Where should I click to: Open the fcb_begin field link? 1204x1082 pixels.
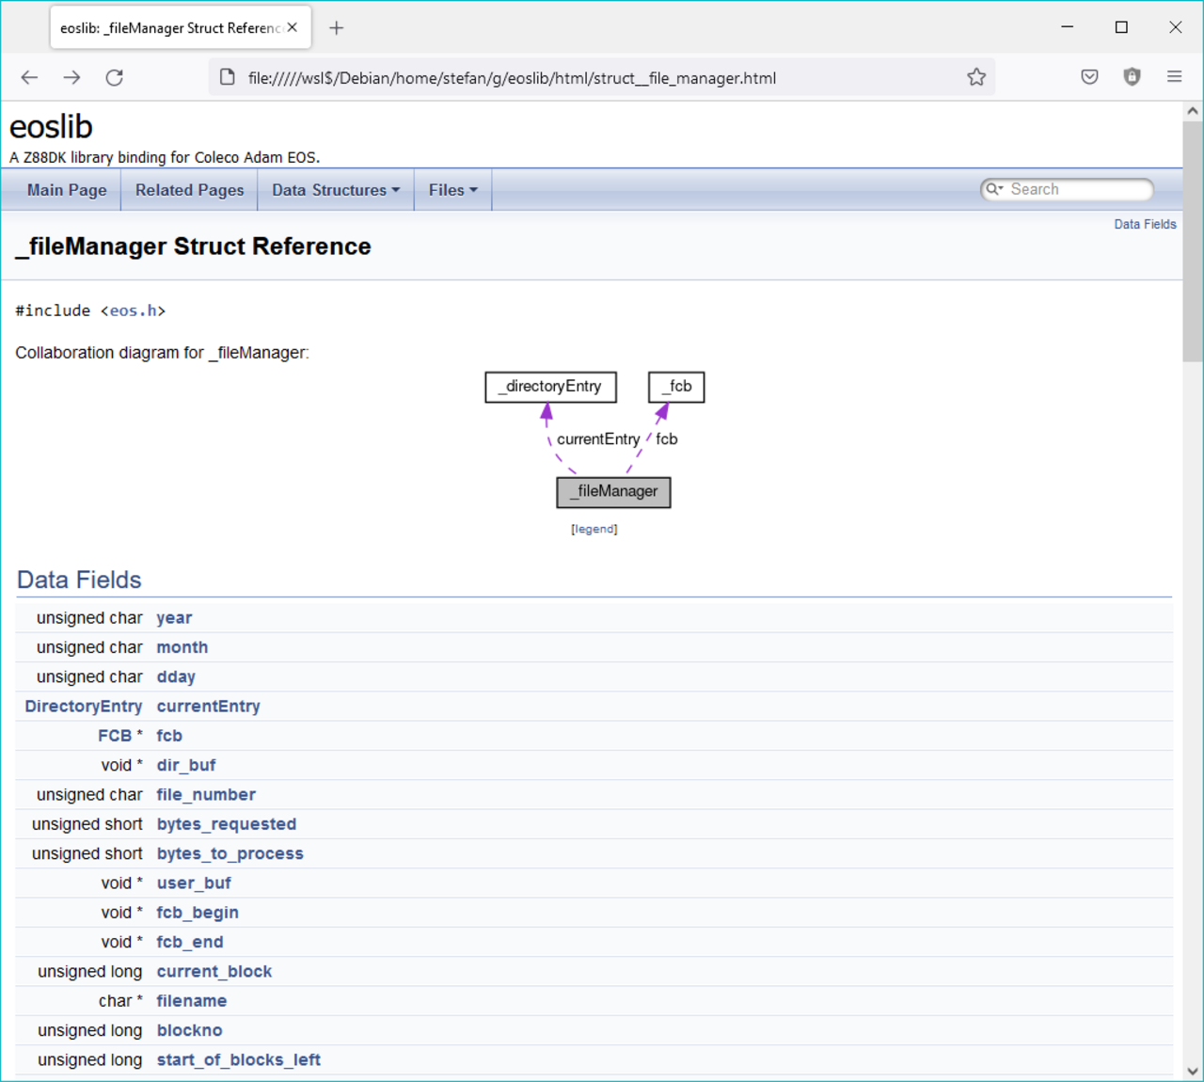tap(198, 913)
